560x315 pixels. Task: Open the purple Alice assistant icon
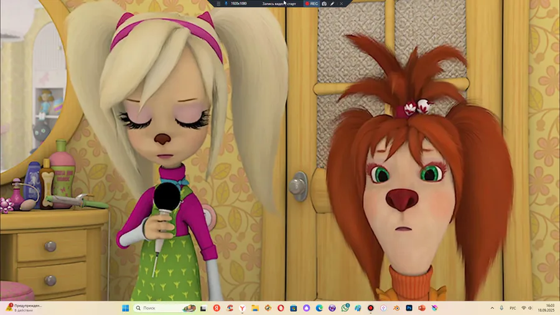point(306,308)
